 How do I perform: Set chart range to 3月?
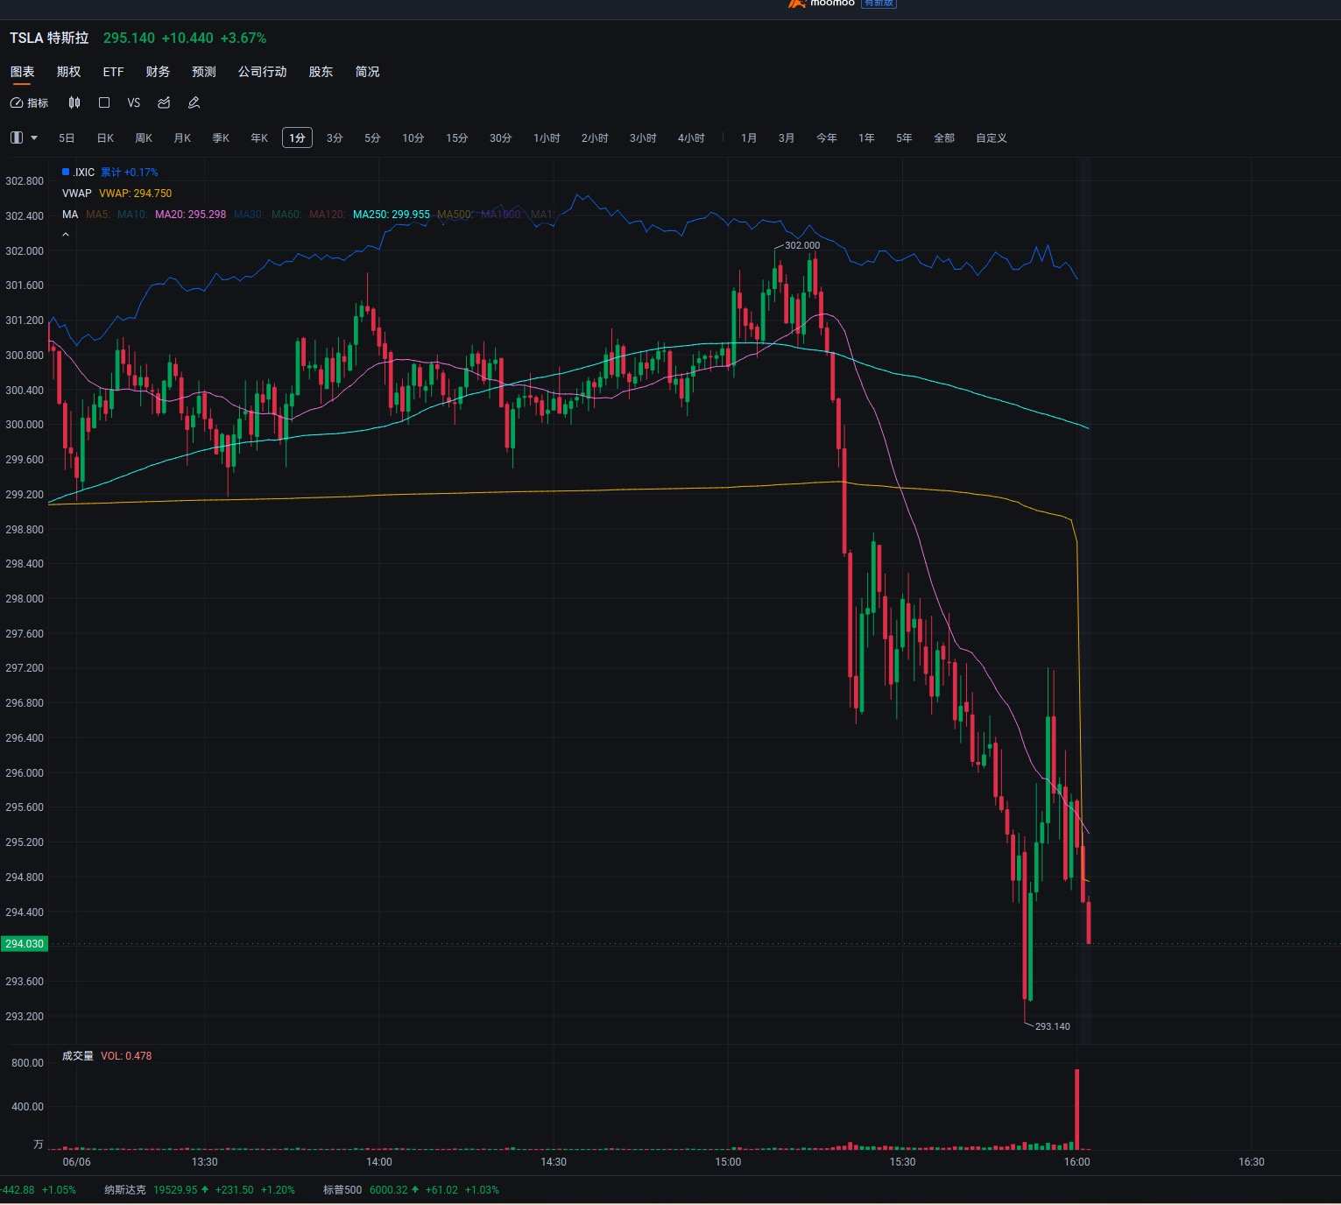coord(787,138)
